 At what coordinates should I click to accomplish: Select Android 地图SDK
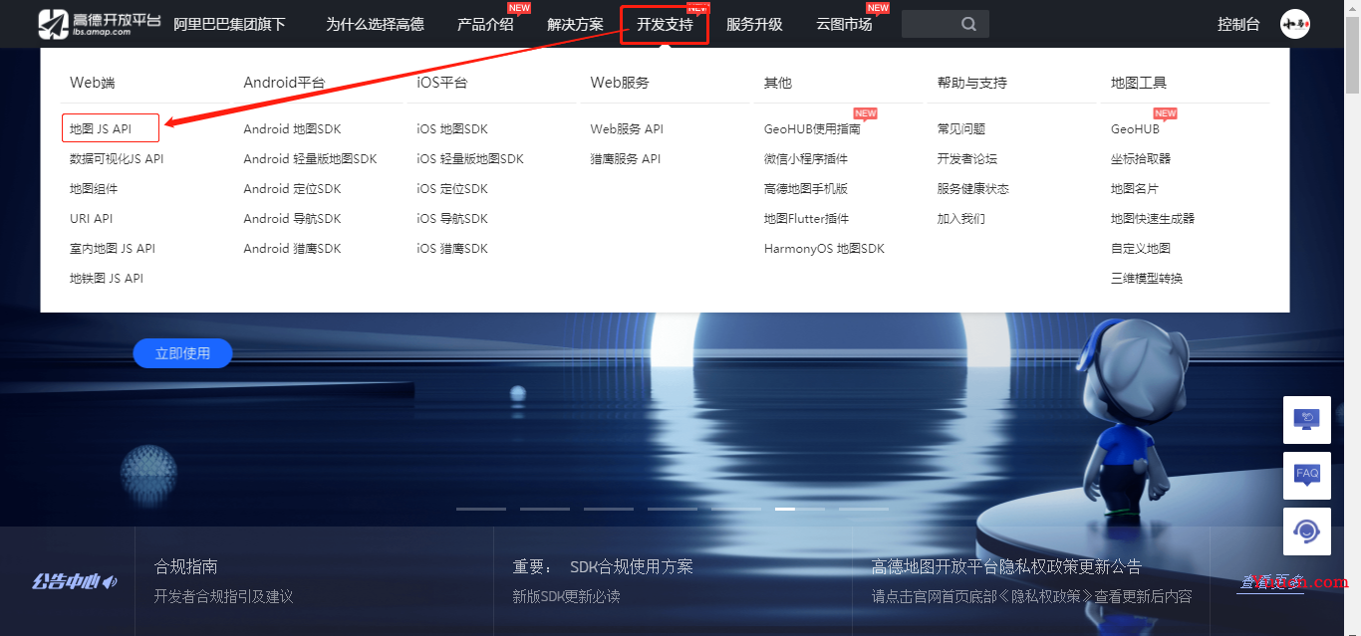292,129
